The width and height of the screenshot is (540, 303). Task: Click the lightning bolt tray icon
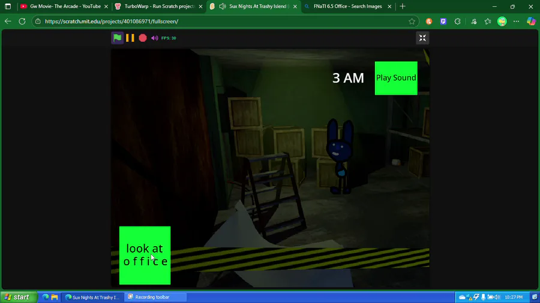click(x=476, y=297)
